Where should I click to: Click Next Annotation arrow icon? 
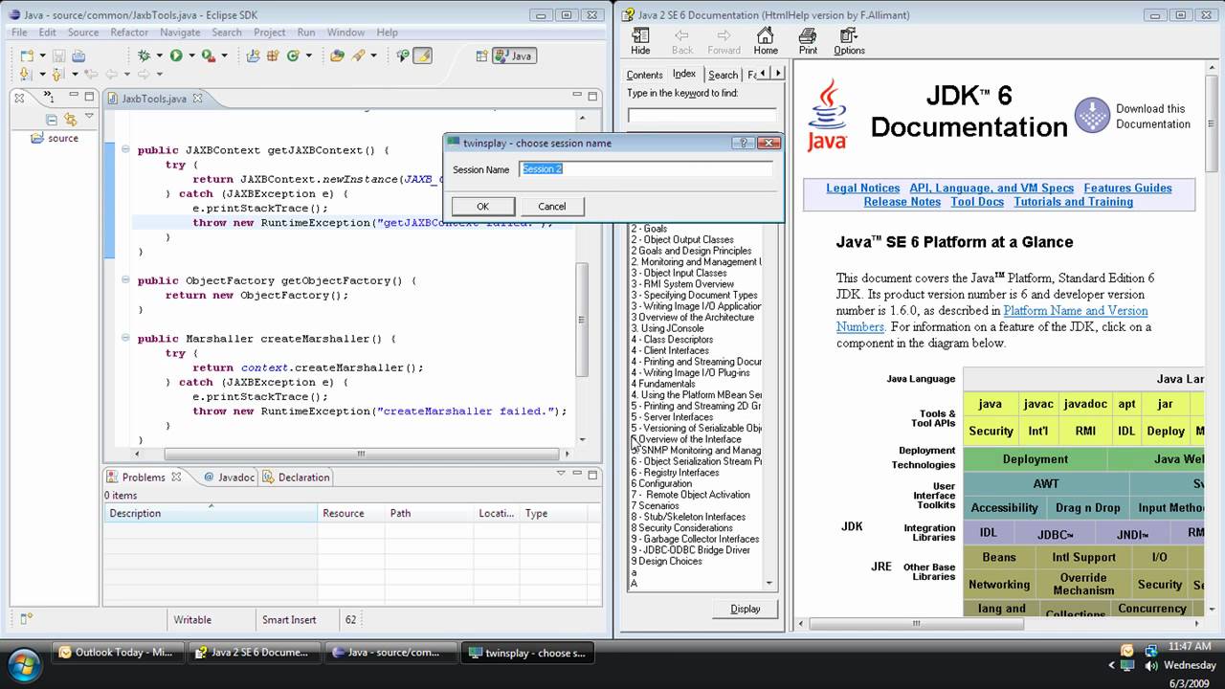click(x=26, y=74)
